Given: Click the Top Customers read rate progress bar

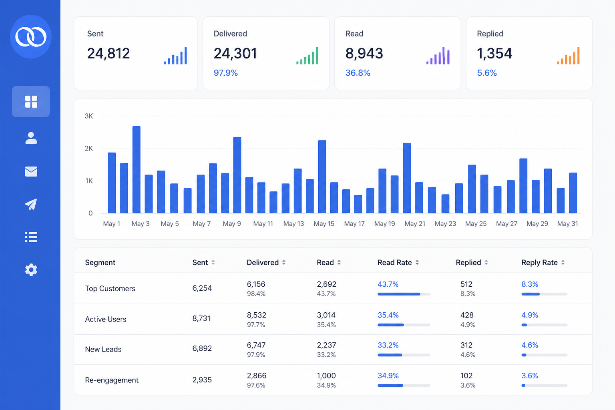Looking at the screenshot, I should click(x=404, y=294).
